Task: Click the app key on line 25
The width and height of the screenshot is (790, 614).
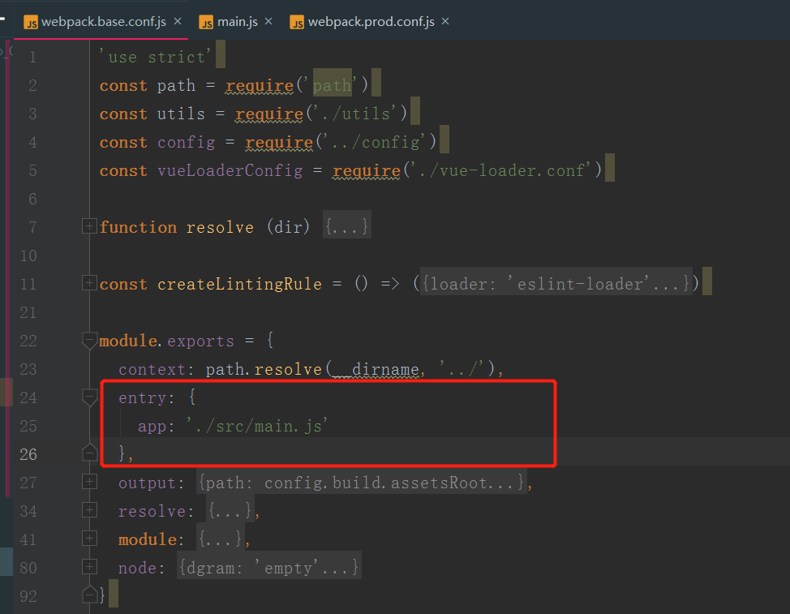Action: pyautogui.click(x=152, y=426)
